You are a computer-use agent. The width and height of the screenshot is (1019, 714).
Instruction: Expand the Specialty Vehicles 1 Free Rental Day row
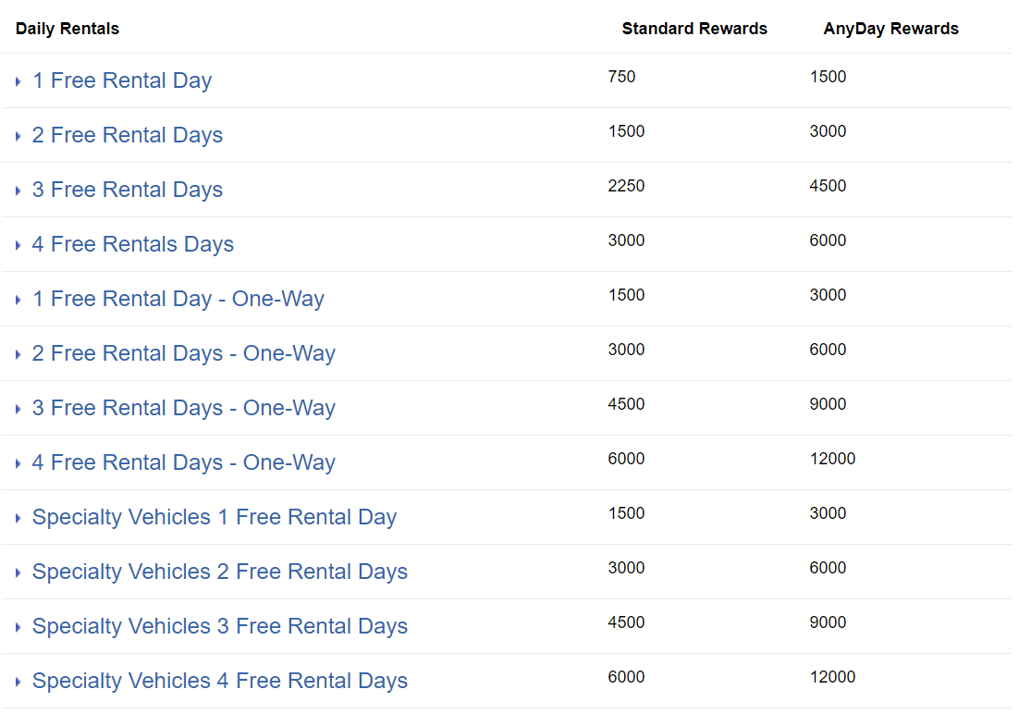17,517
